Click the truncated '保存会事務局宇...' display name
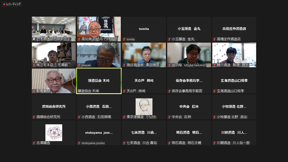 coord(189,81)
